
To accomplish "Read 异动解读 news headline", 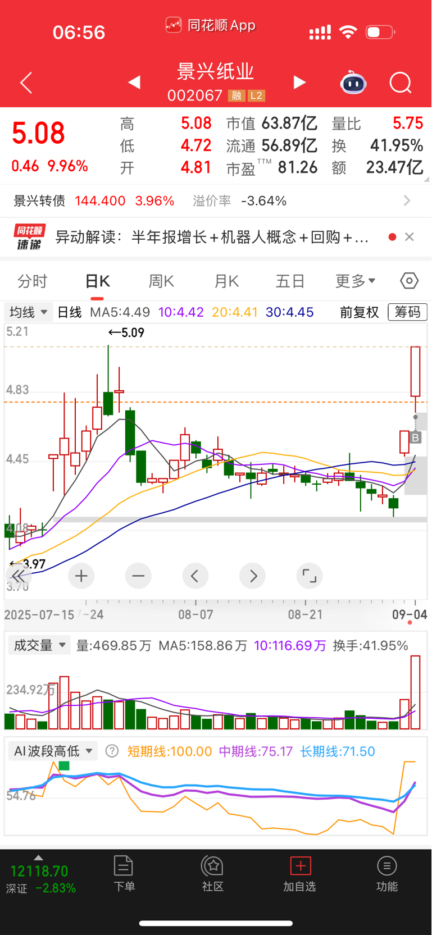I will coord(212,237).
